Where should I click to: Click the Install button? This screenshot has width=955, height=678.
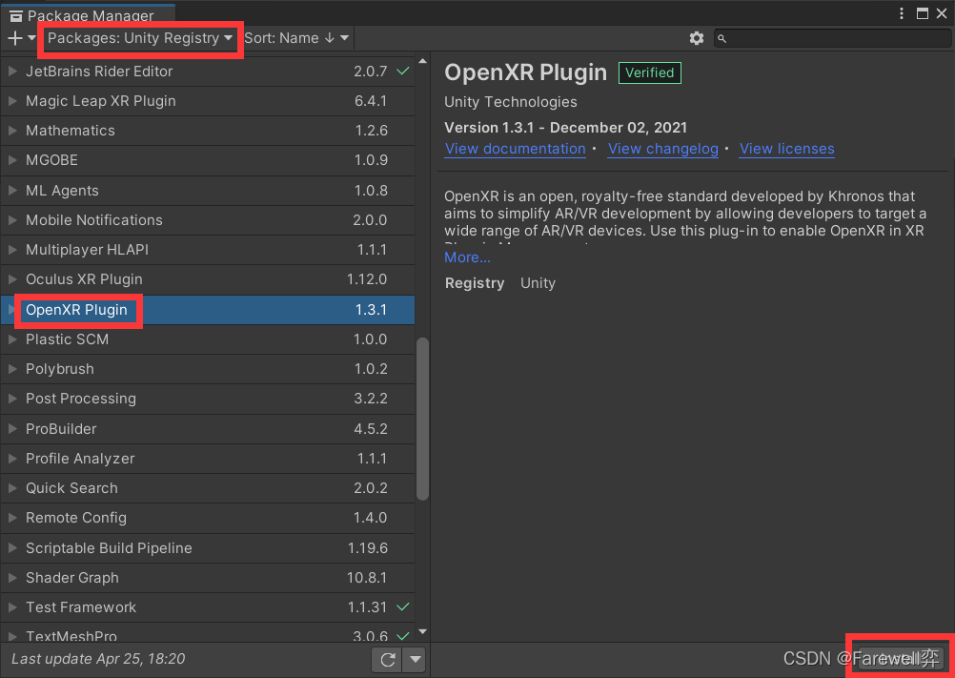coord(901,659)
